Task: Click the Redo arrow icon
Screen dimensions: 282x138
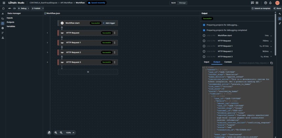Action: (x=14, y=8)
